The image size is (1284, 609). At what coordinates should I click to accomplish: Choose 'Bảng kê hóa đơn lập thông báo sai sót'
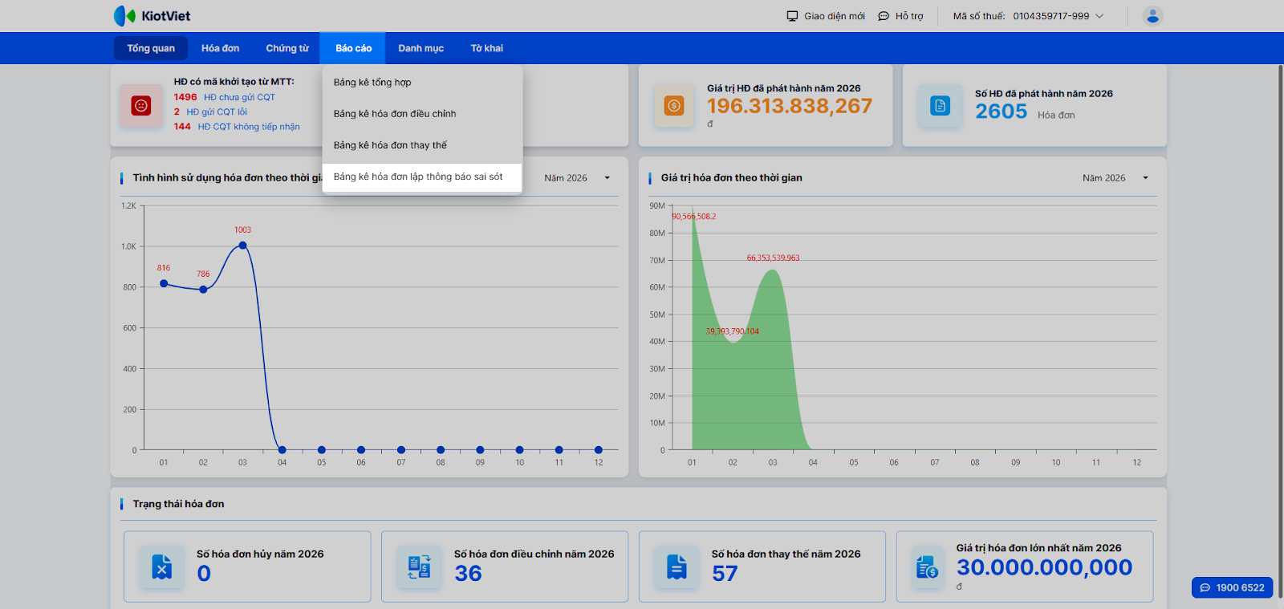pyautogui.click(x=418, y=177)
